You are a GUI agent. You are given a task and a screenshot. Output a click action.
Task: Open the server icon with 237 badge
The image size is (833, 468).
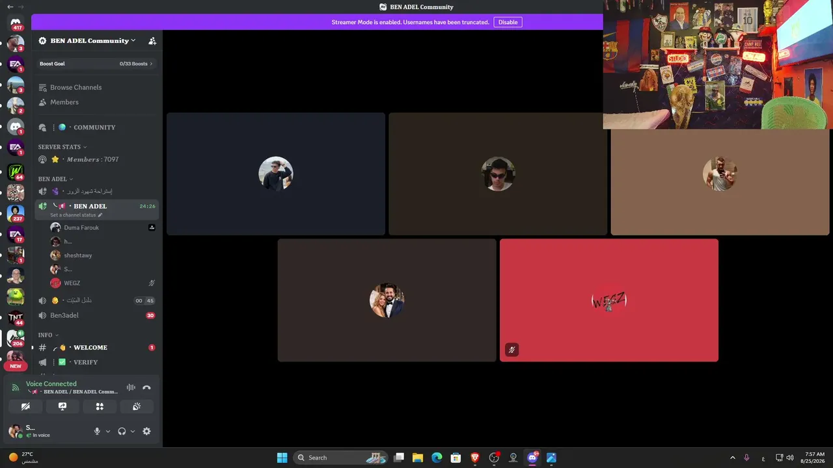coord(16,213)
